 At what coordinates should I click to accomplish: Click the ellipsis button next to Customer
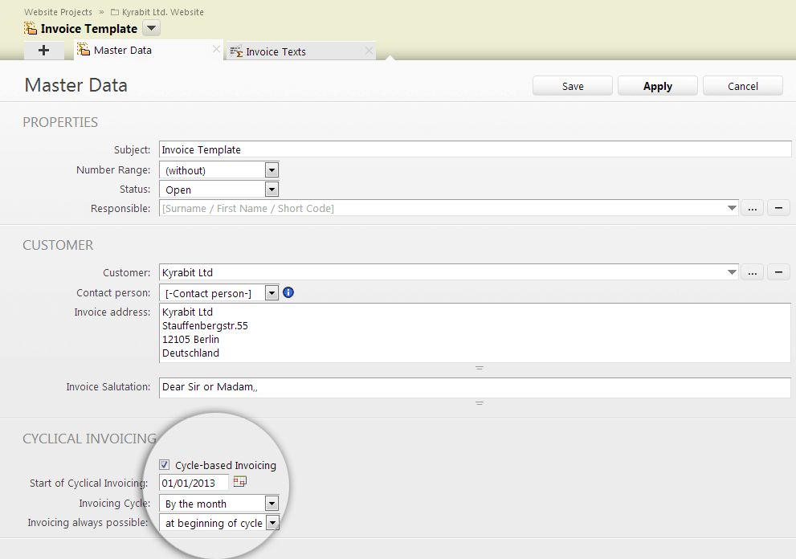752,272
